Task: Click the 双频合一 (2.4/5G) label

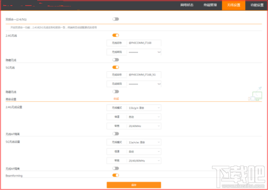Action: [x=16, y=20]
